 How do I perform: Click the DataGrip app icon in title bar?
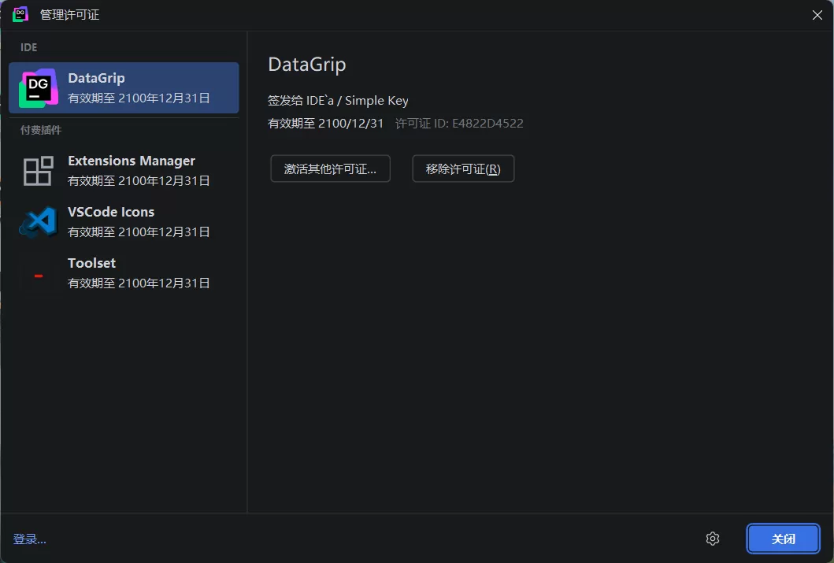pyautogui.click(x=19, y=14)
